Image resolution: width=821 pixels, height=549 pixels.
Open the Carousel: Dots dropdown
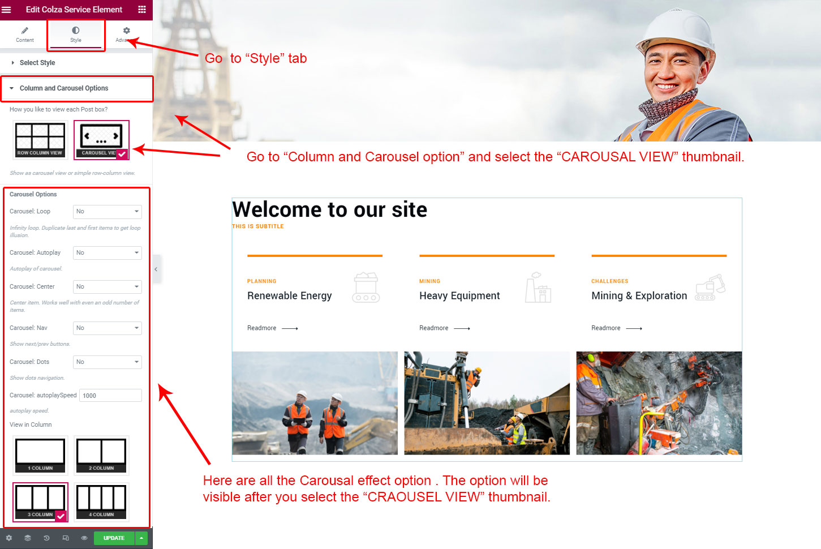coord(107,362)
